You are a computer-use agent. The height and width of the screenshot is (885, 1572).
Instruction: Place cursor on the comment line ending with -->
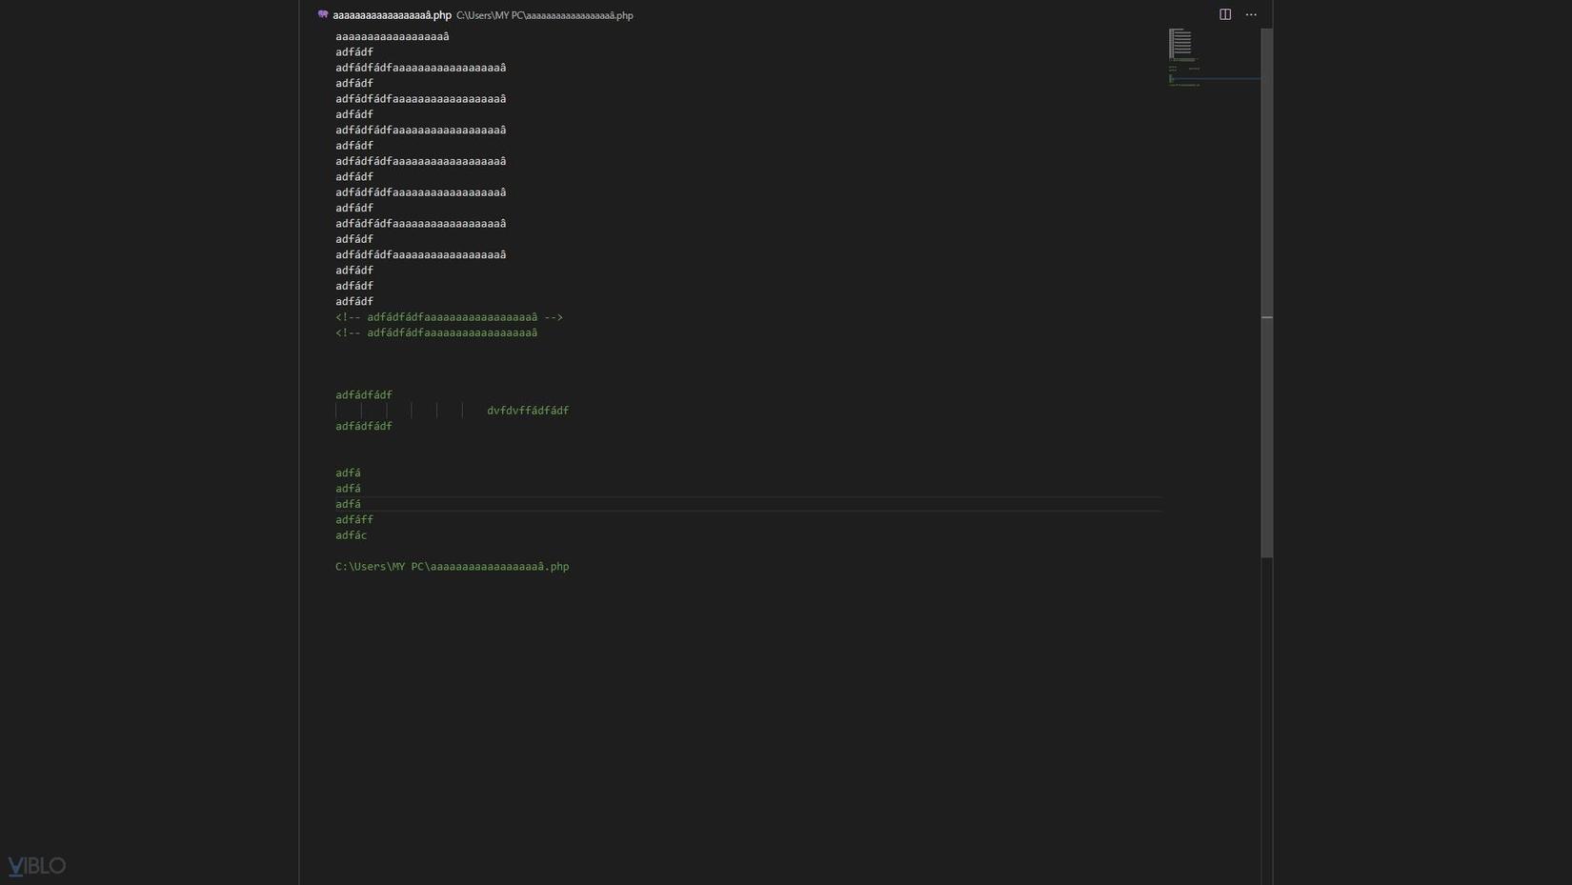click(449, 317)
